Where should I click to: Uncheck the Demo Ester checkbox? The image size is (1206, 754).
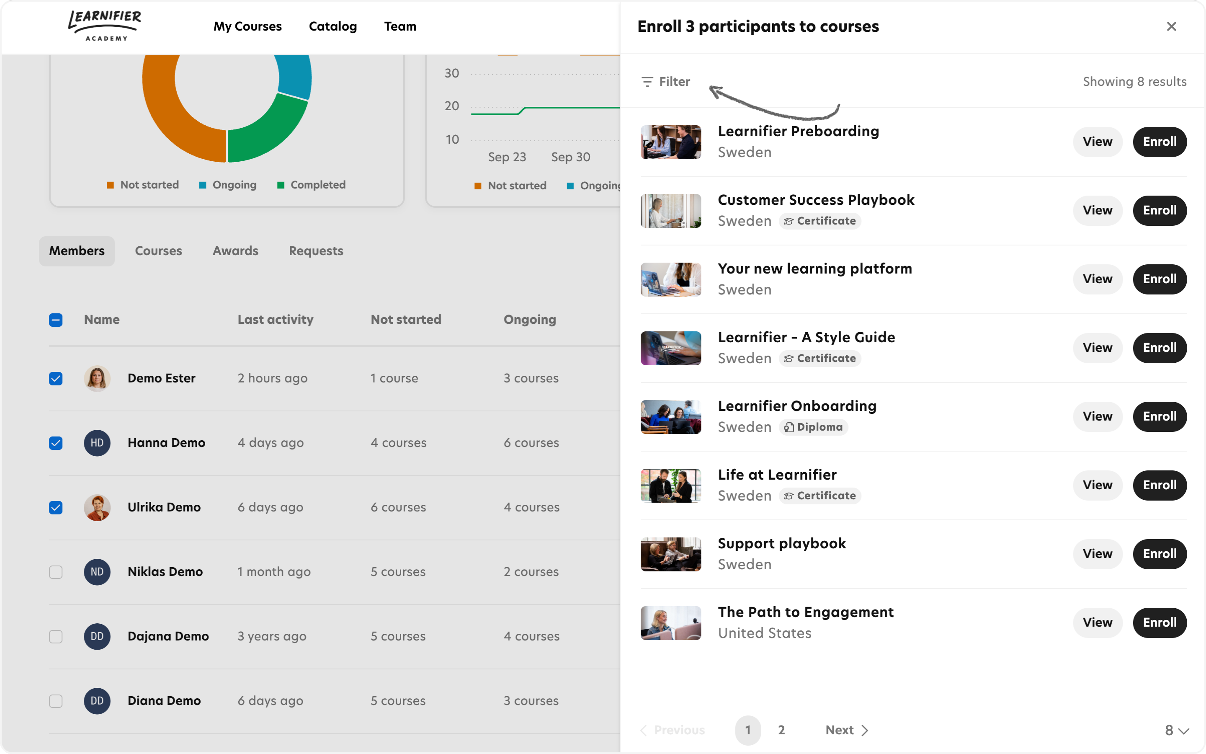pyautogui.click(x=56, y=379)
